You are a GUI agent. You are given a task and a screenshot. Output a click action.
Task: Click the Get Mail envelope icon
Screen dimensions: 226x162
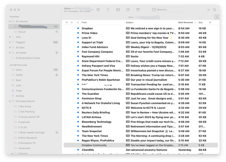click(x=118, y=10)
